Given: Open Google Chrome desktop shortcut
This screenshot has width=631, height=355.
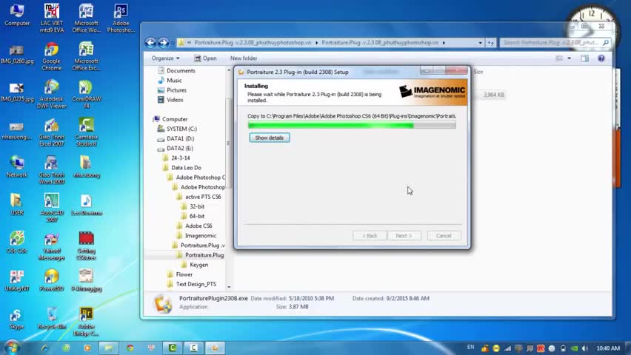Looking at the screenshot, I should [52, 57].
